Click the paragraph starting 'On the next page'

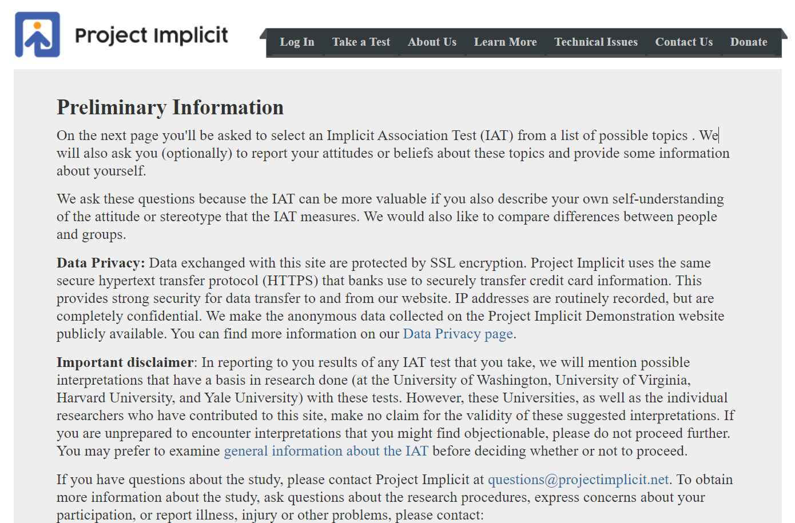[393, 153]
